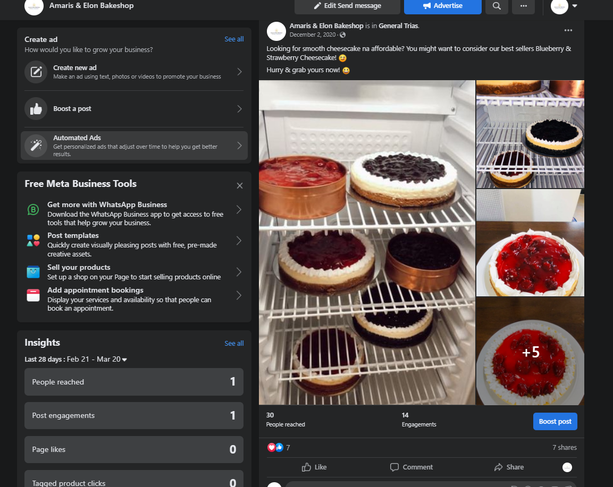This screenshot has height=487, width=613.
Task: Click See all in Create ad section
Action: point(234,39)
